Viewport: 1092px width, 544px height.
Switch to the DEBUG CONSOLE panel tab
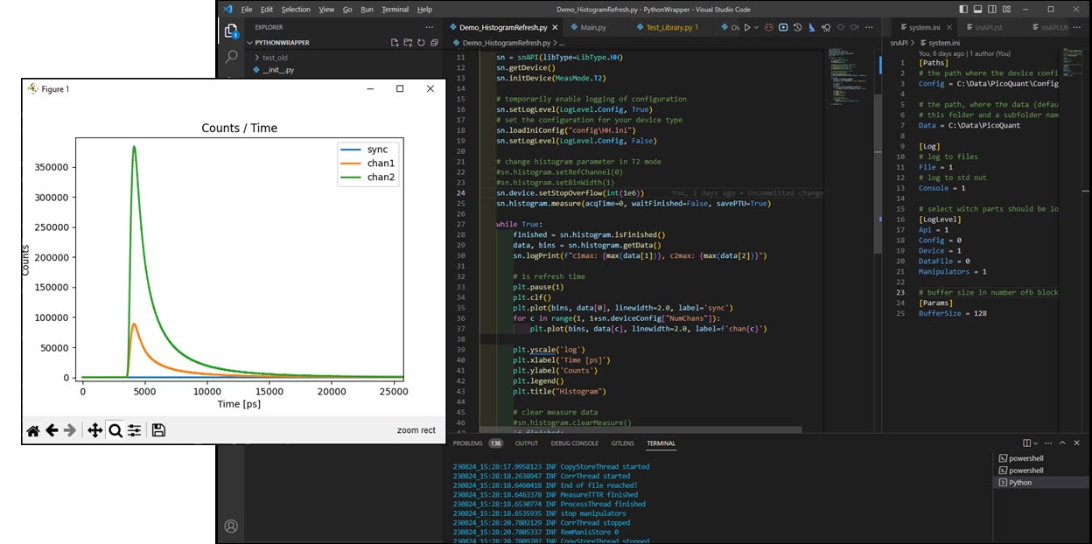[573, 443]
